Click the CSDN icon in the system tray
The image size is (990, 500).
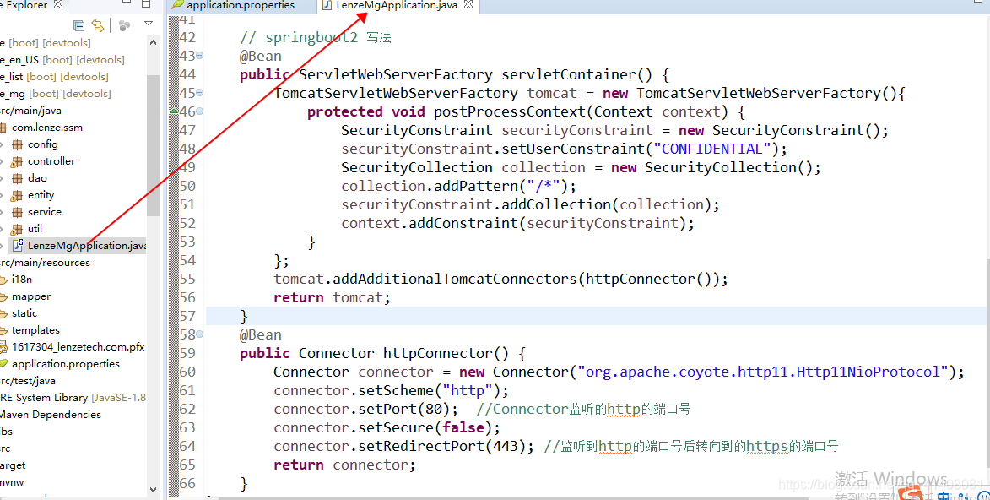coord(910,495)
